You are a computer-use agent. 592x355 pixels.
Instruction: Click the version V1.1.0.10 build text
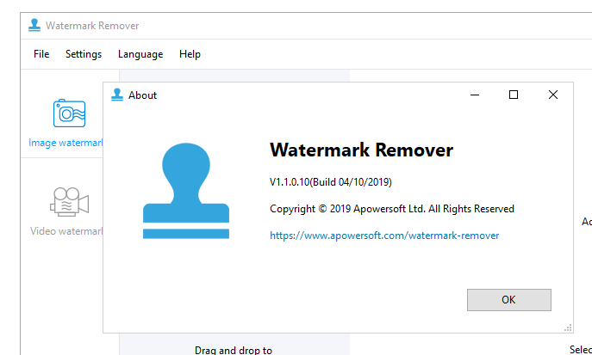[331, 182]
